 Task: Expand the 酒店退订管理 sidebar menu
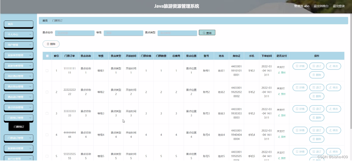(x=19, y=97)
